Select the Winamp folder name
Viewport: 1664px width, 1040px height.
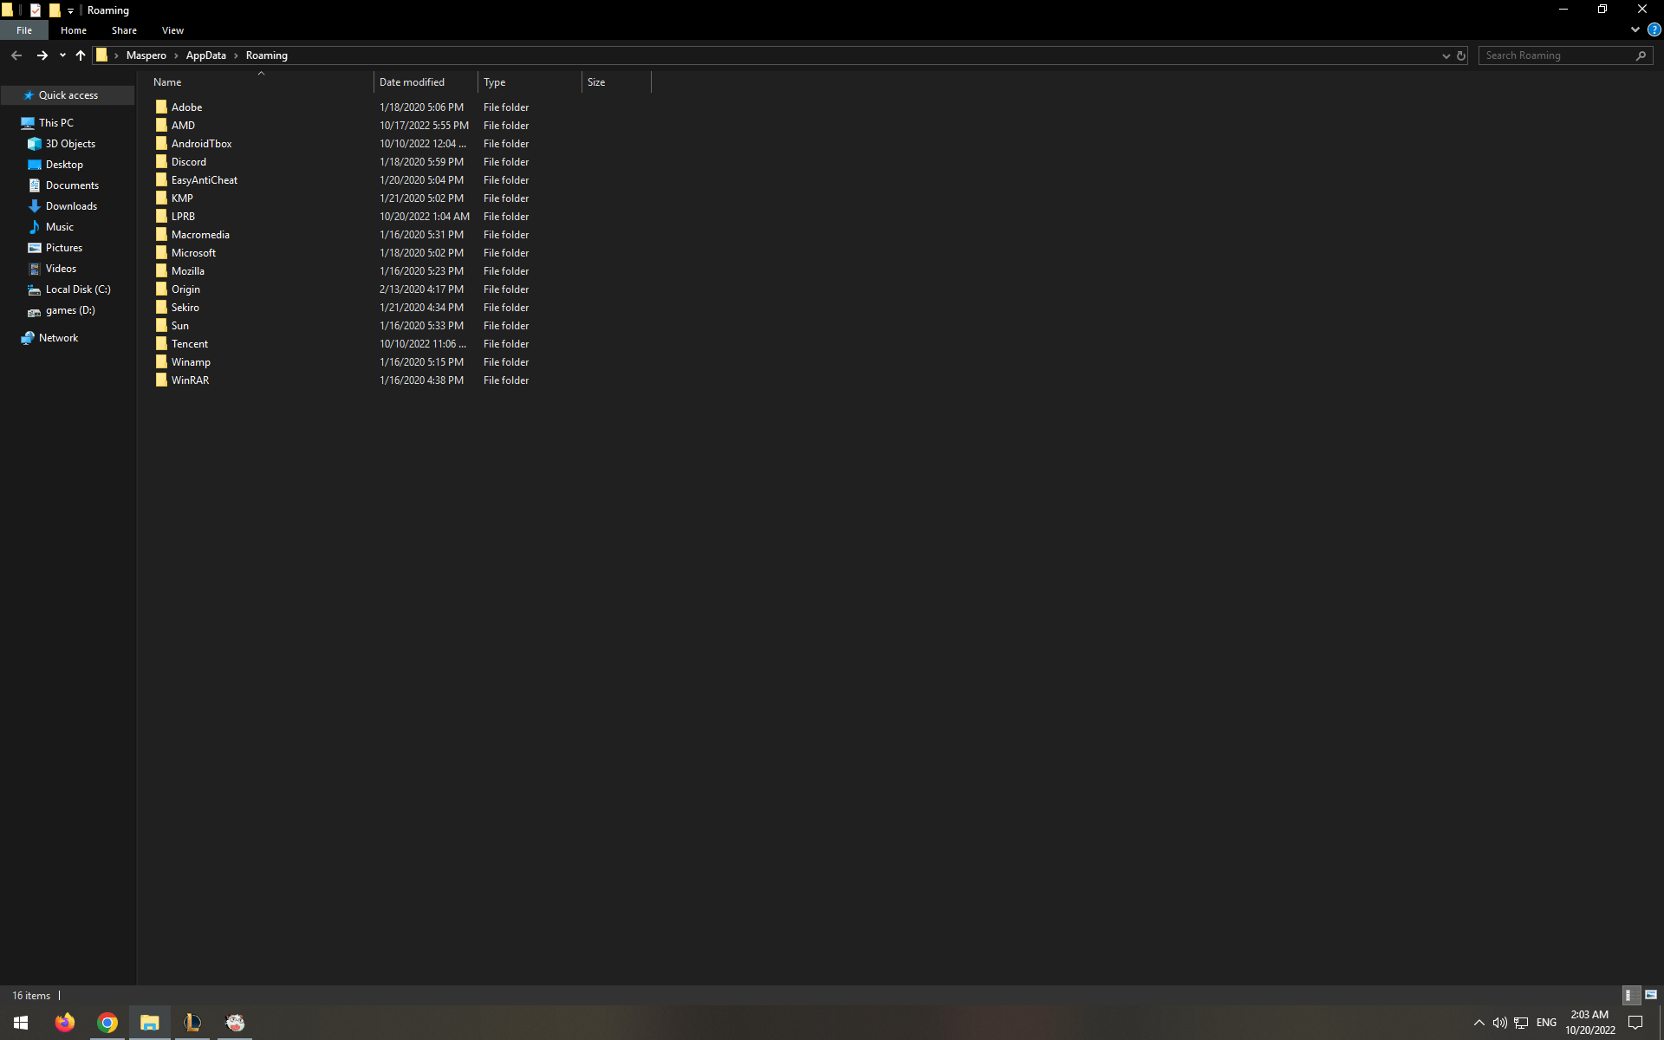(x=191, y=362)
